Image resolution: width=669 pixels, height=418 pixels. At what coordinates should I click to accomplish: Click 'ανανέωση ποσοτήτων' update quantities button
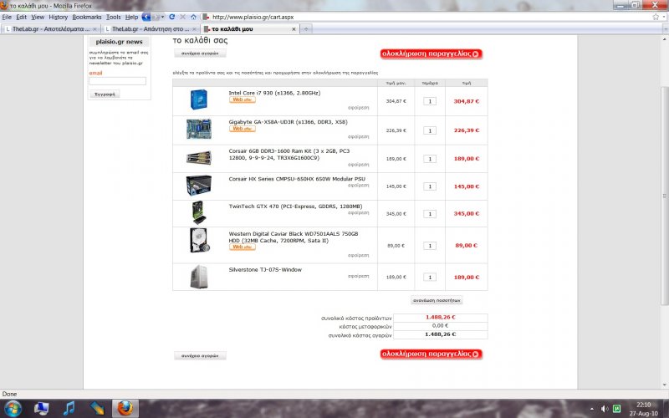pos(437,300)
